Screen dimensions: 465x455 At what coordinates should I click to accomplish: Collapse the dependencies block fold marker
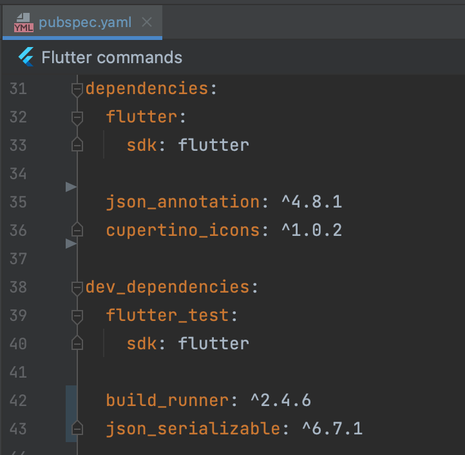point(77,90)
